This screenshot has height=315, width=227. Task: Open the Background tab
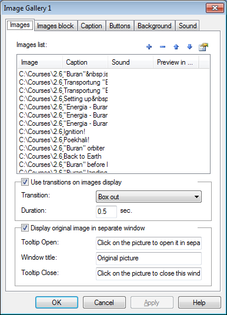[x=155, y=26]
